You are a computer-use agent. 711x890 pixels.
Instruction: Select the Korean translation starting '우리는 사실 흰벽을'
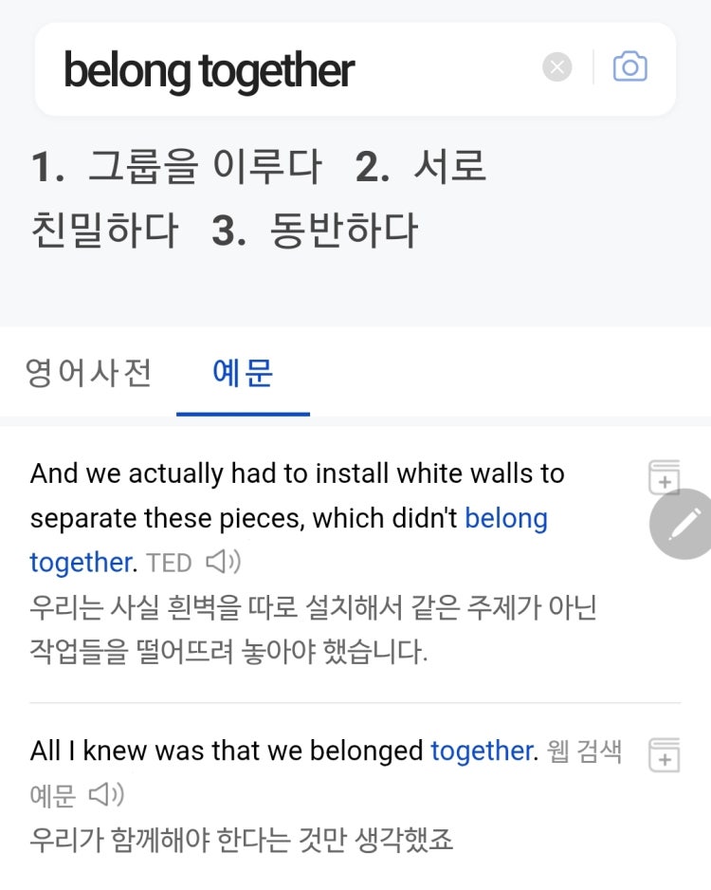pos(313,629)
